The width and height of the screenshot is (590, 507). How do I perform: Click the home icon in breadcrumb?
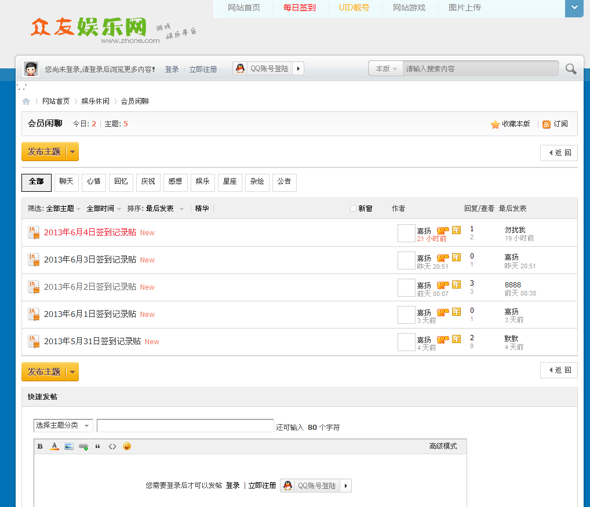(26, 101)
